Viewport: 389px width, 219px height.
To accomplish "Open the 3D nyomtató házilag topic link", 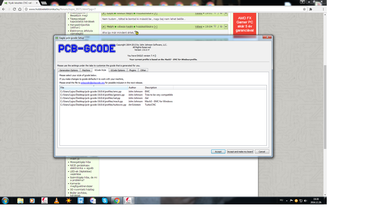I will 82,189.
